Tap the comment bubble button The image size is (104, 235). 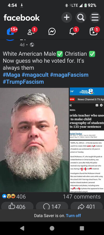coord(52,207)
